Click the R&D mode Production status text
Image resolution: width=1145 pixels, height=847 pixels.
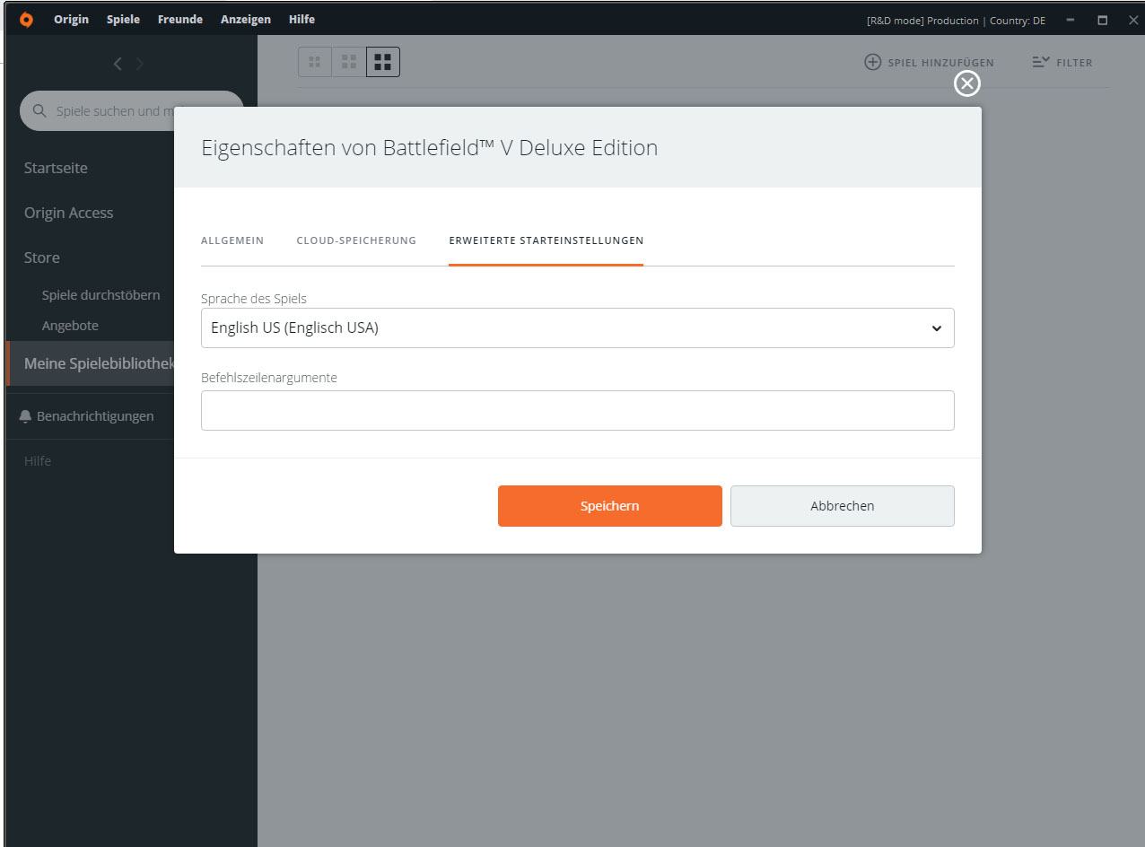(x=956, y=21)
